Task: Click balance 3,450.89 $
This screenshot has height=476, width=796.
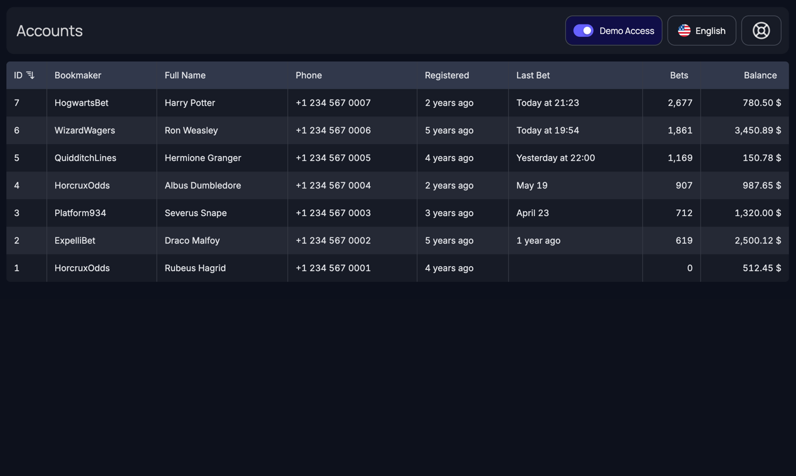Action: coord(758,130)
